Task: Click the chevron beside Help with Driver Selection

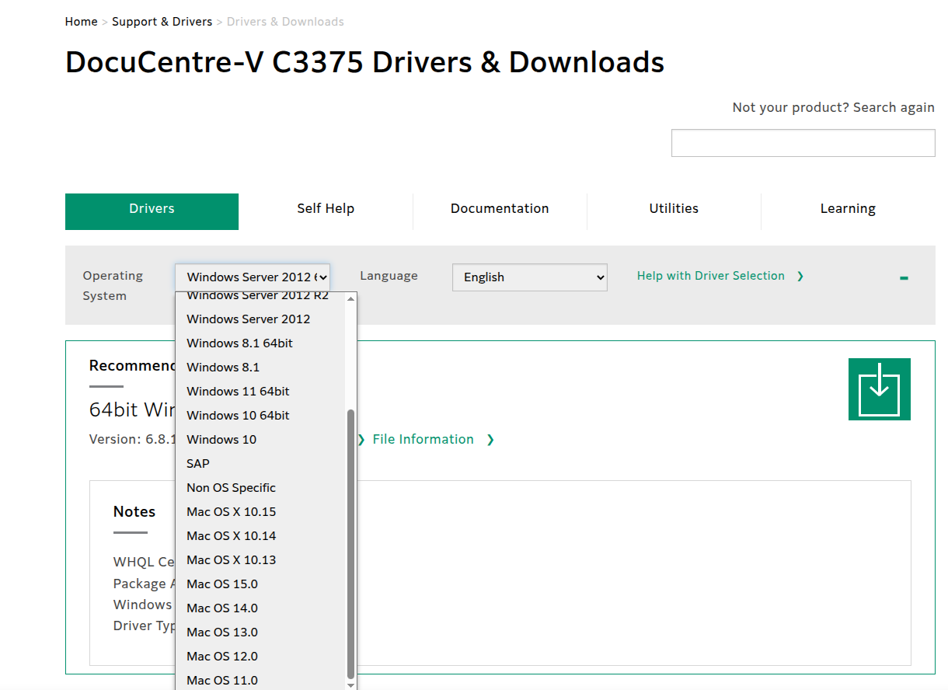Action: coord(800,276)
